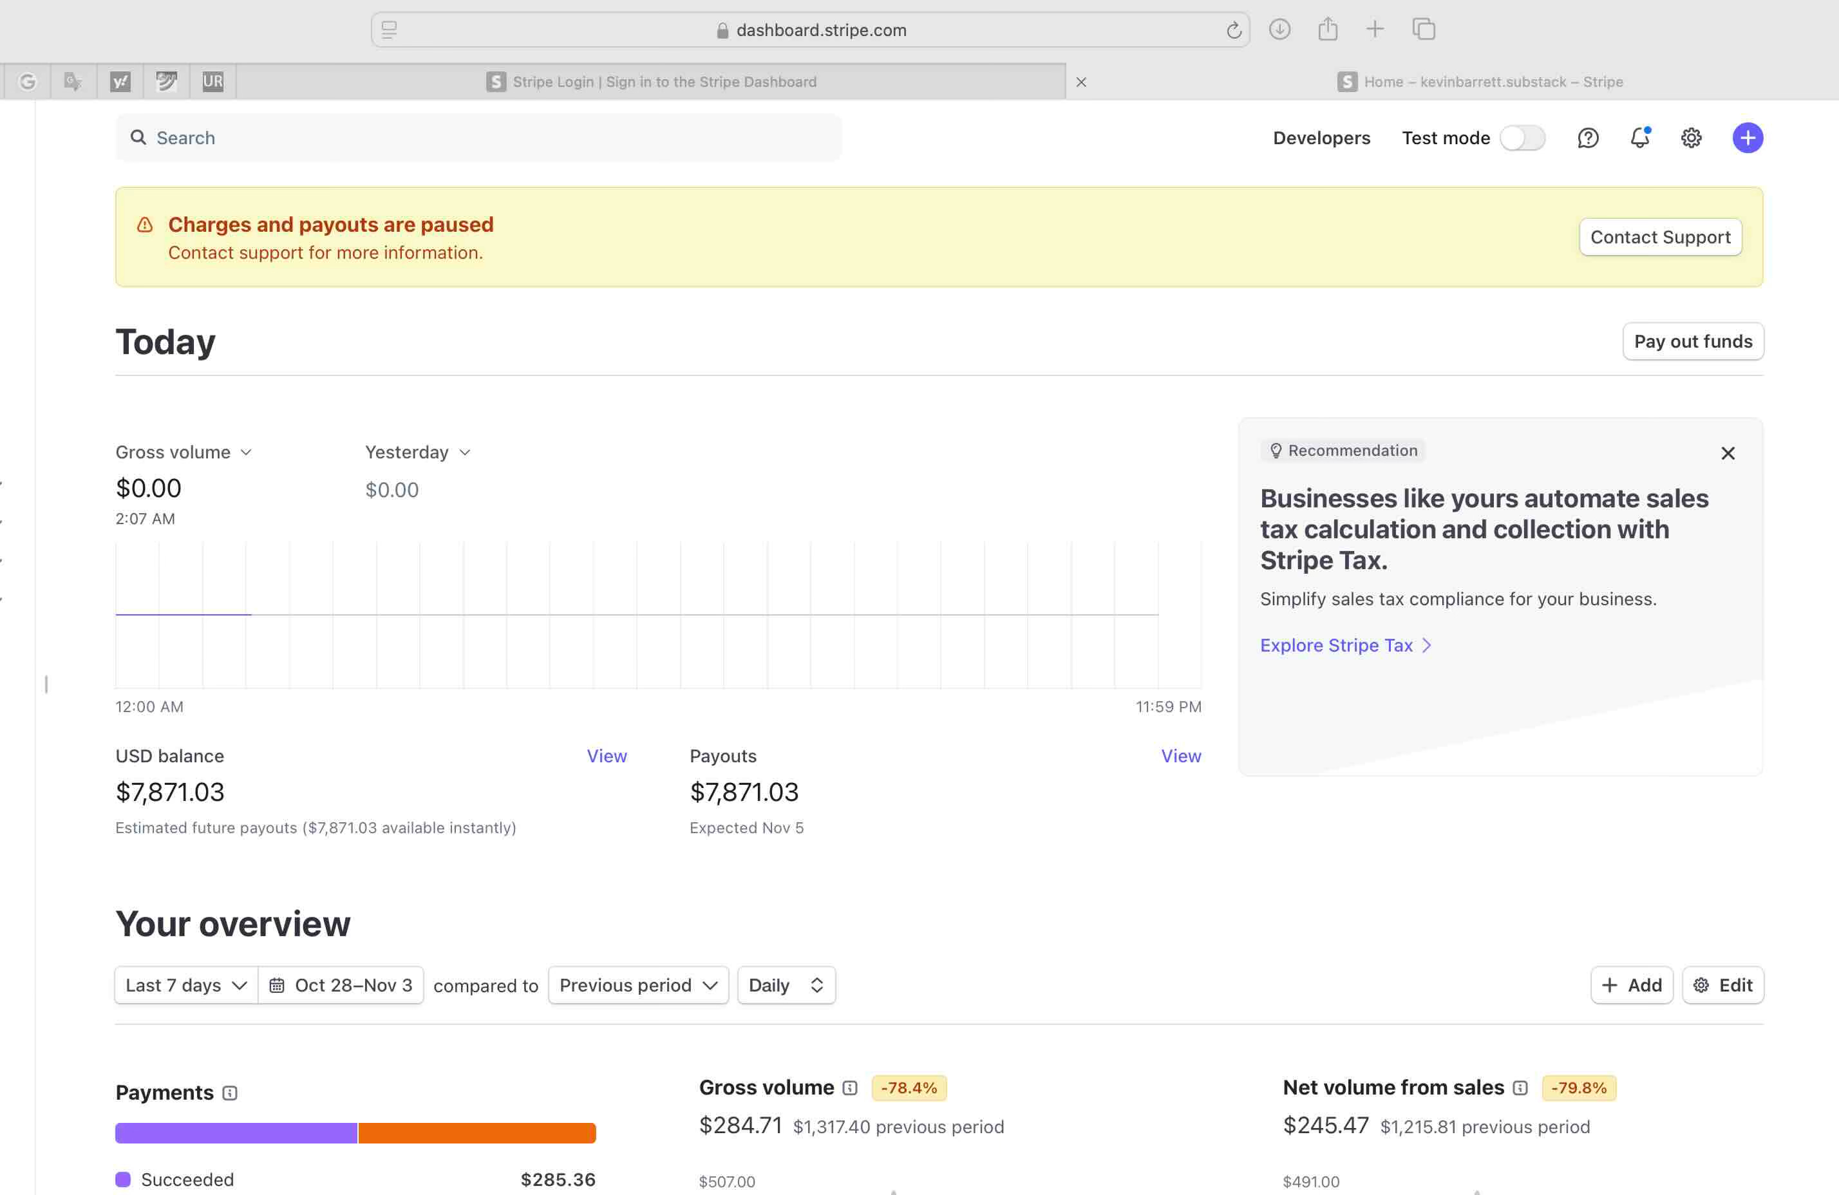Click the Charges and payouts are paused heading
This screenshot has height=1195, width=1839.
click(331, 225)
